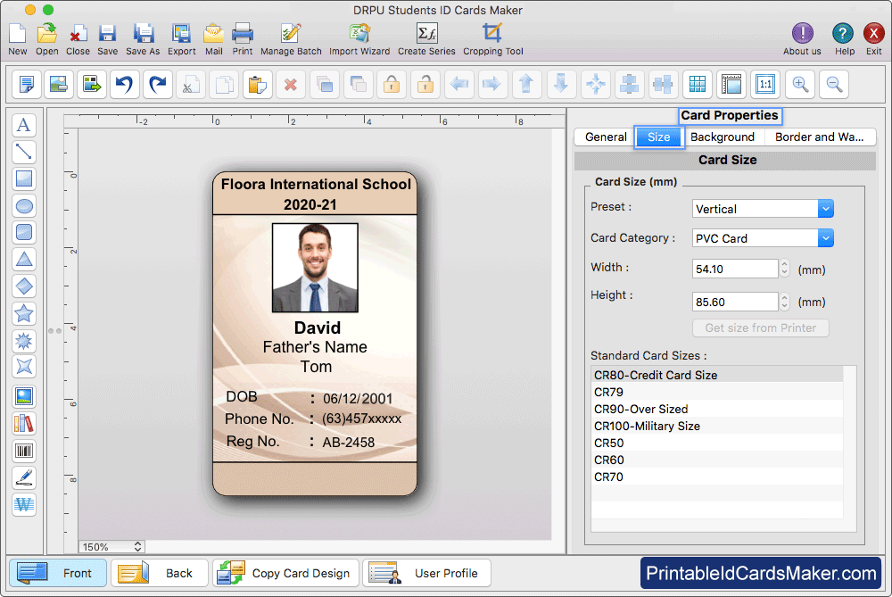The width and height of the screenshot is (892, 597).
Task: Switch to the Background tab
Action: tap(723, 137)
